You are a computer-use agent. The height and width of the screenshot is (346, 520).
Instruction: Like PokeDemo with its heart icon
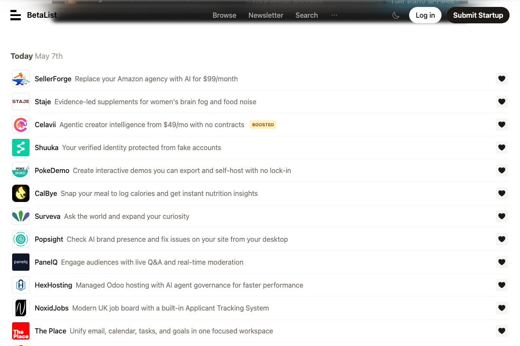[x=502, y=170]
